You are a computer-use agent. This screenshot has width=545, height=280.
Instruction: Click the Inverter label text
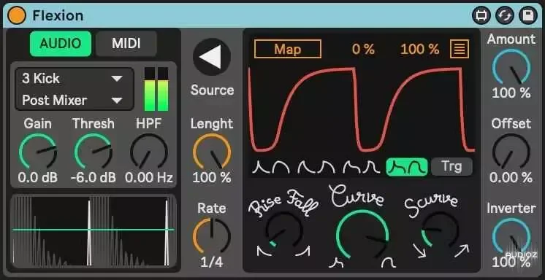[x=511, y=209]
